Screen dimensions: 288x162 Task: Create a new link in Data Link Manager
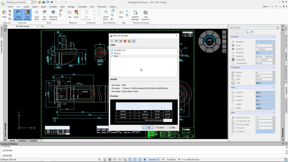coord(112,41)
